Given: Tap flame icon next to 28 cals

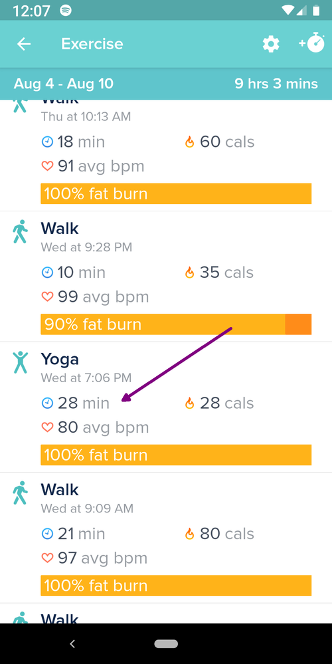Looking at the screenshot, I should [189, 403].
